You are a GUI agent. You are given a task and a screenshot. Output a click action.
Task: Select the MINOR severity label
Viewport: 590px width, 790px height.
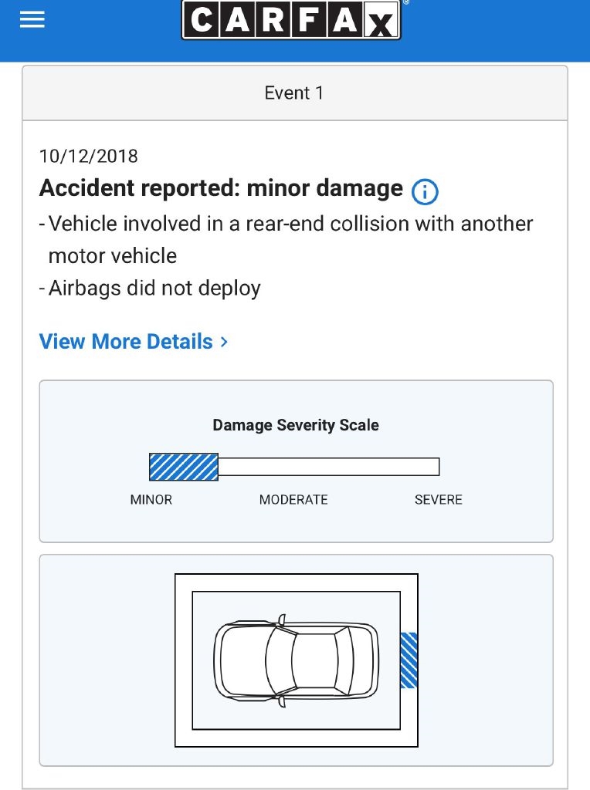click(151, 500)
